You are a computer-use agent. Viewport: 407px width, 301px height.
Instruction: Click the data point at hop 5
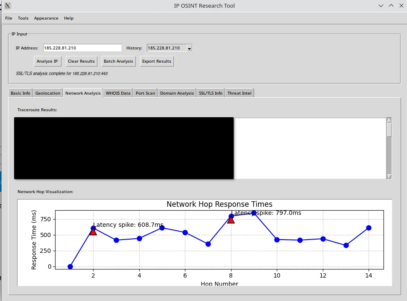point(162,228)
